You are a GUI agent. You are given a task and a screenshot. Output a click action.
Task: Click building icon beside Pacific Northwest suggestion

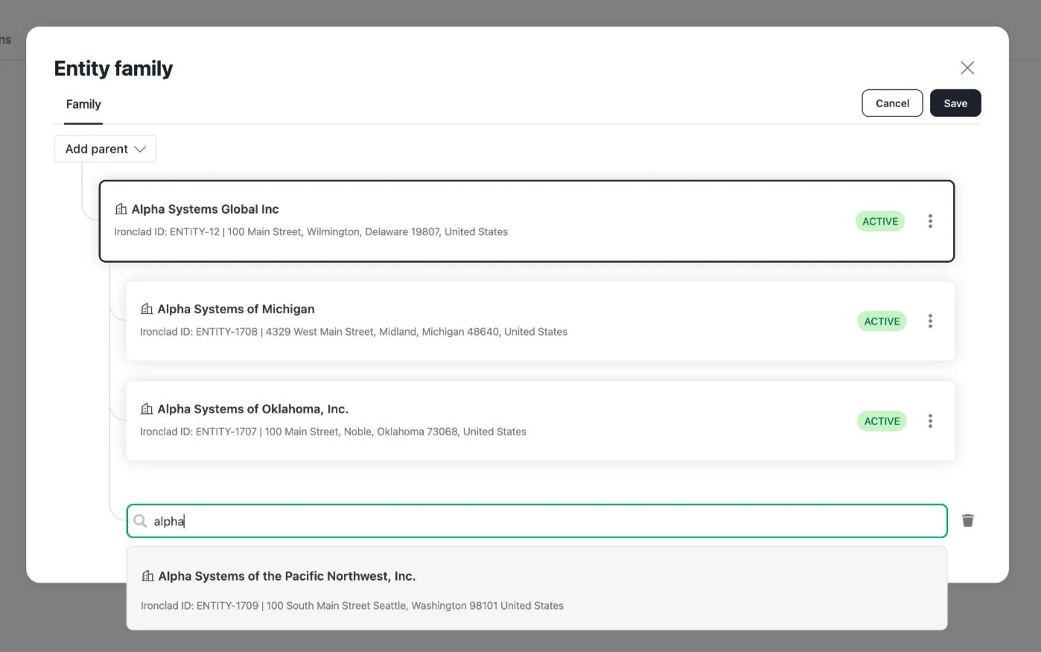point(147,576)
